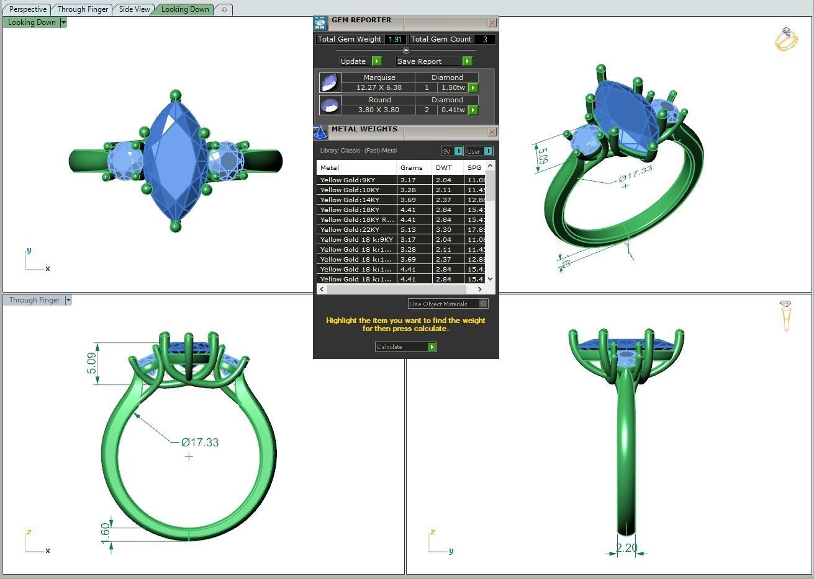Click metal list scroll left arrow
The width and height of the screenshot is (814, 579).
pyautogui.click(x=322, y=289)
